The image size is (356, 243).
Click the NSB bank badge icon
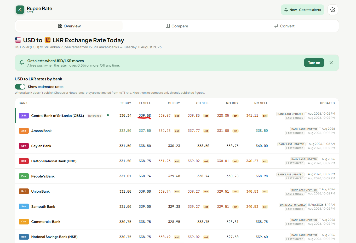pos(24,237)
